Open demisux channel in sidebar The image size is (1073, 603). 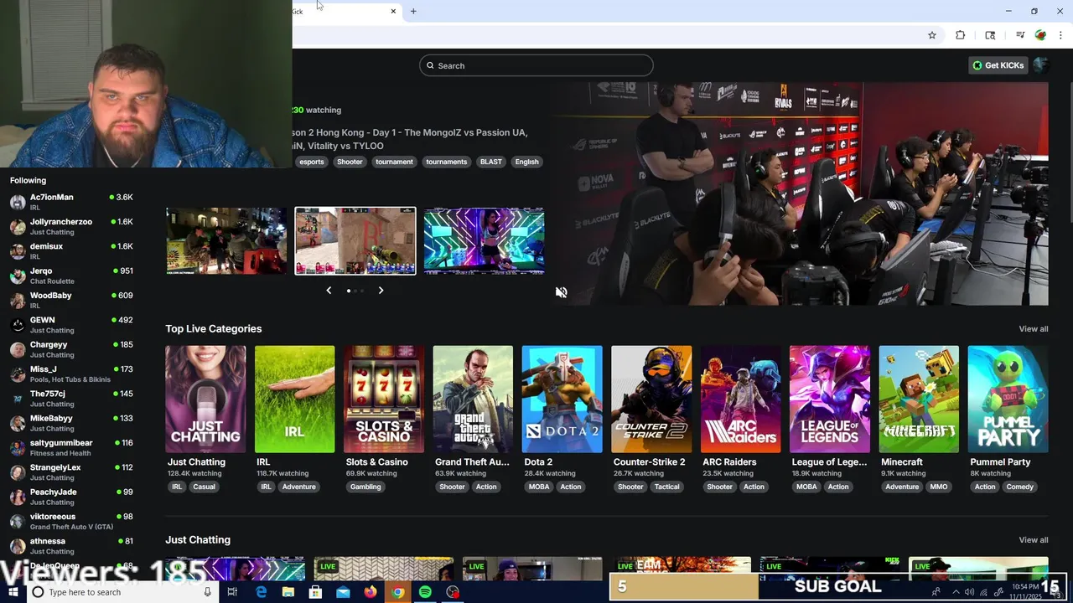click(71, 251)
